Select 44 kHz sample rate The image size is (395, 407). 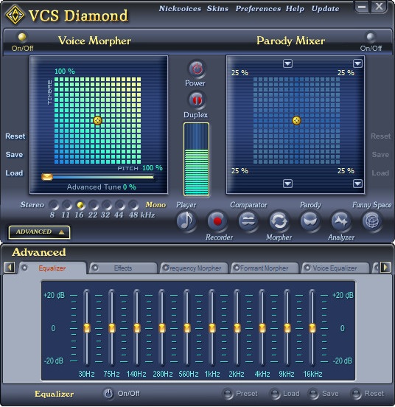tap(120, 205)
